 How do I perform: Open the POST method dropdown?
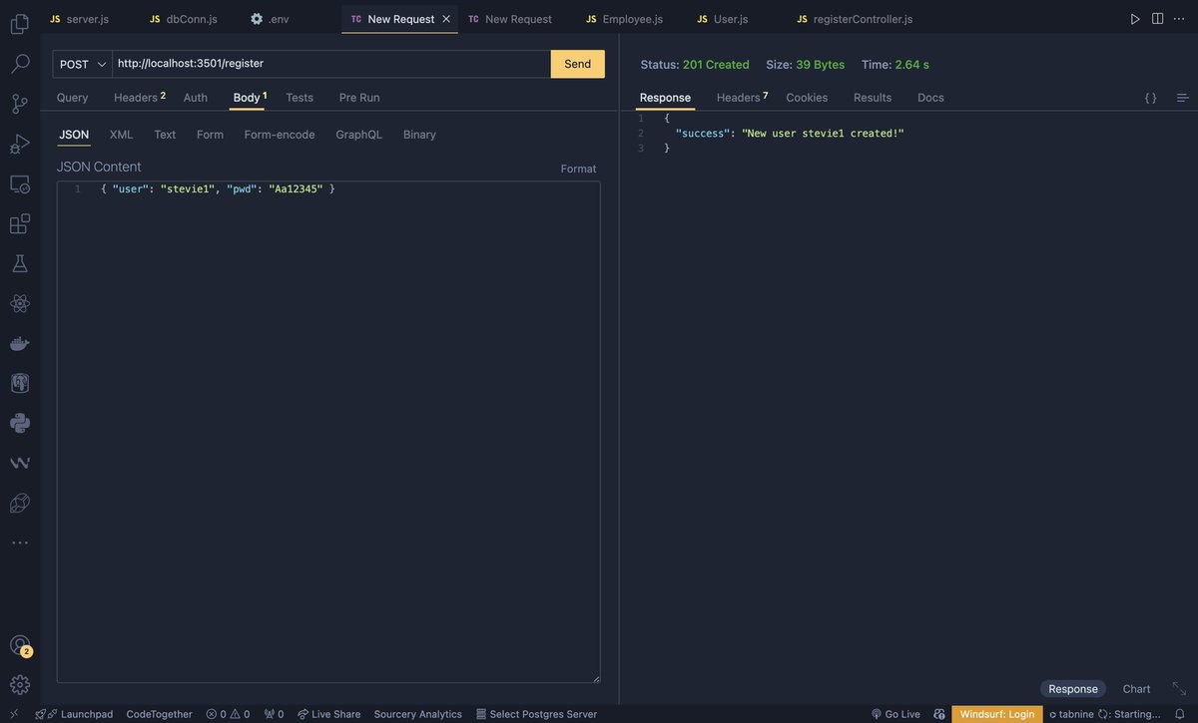coord(83,64)
